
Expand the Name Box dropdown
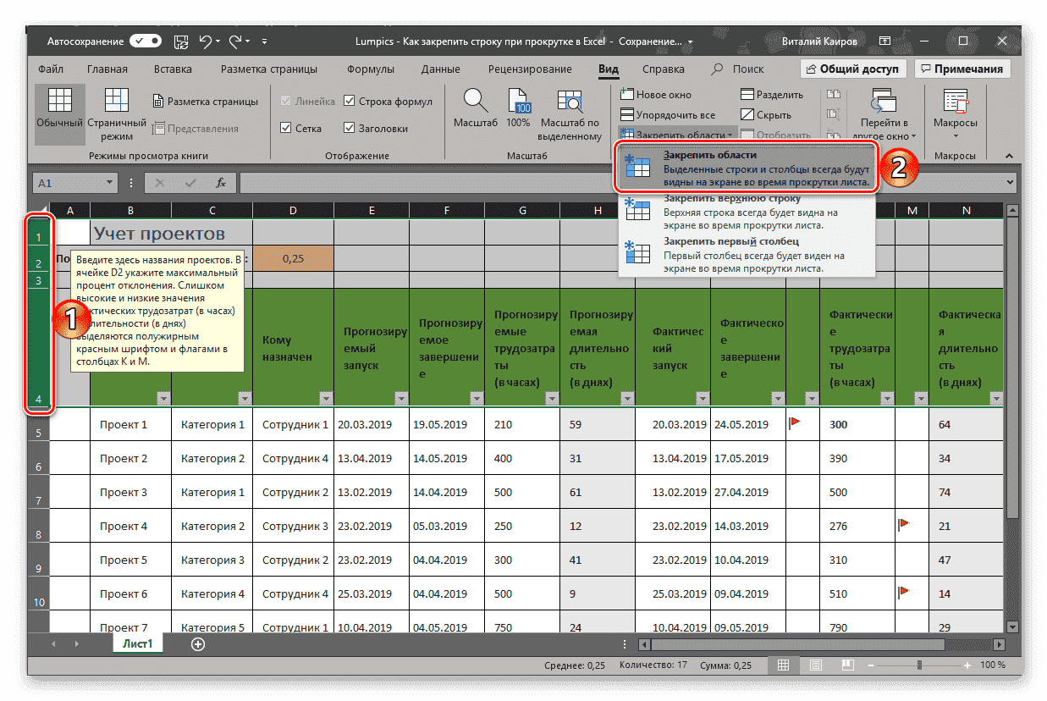tap(110, 182)
